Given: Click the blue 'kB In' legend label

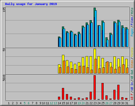Looking at the screenshot, I should coord(132,86).
